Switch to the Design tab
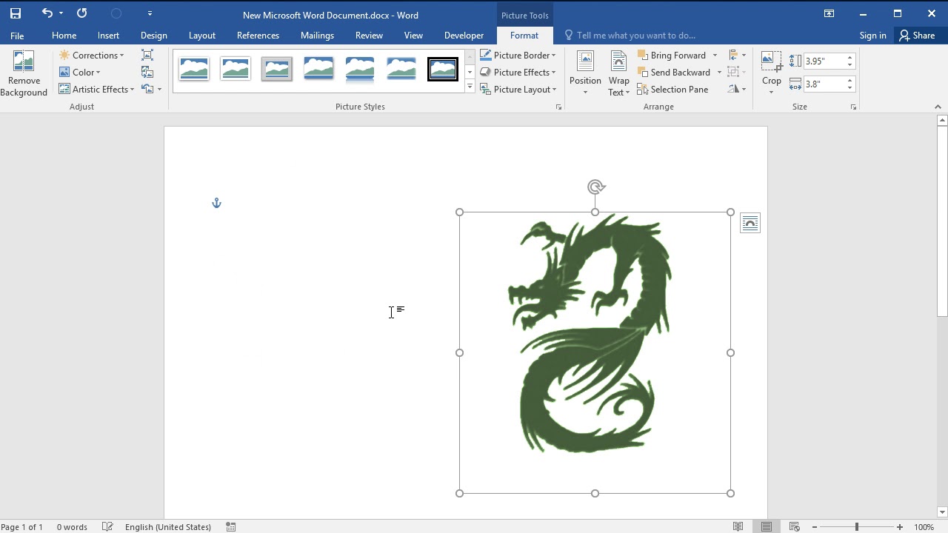948x533 pixels. pos(153,36)
